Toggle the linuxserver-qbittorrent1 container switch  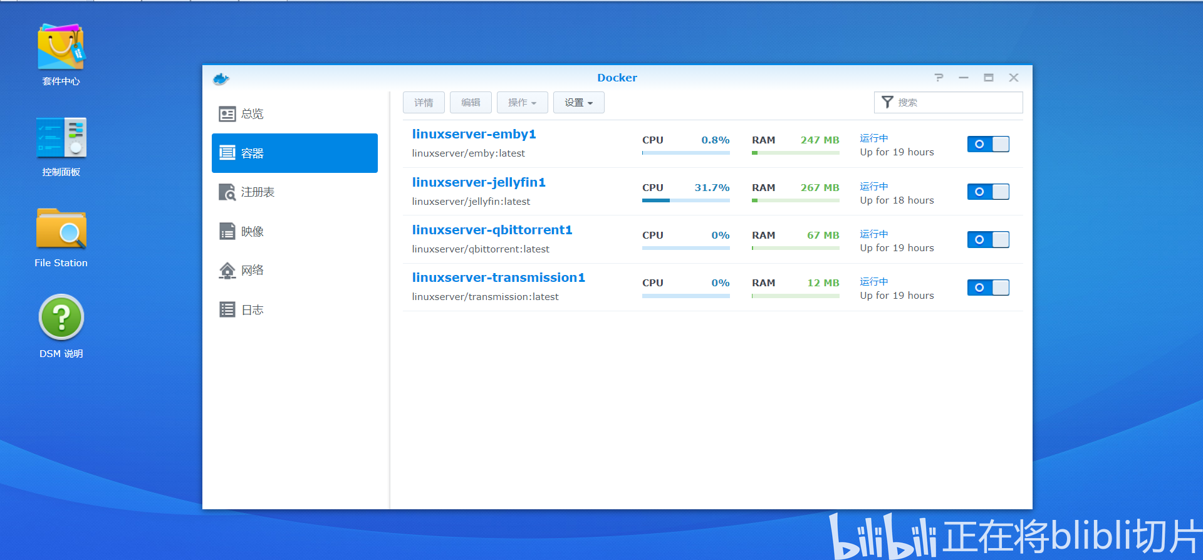coord(988,239)
